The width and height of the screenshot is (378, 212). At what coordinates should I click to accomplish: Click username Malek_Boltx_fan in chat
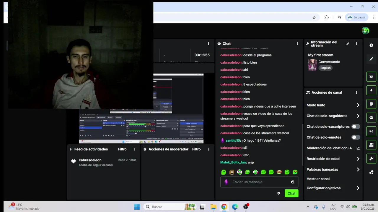(x=233, y=162)
